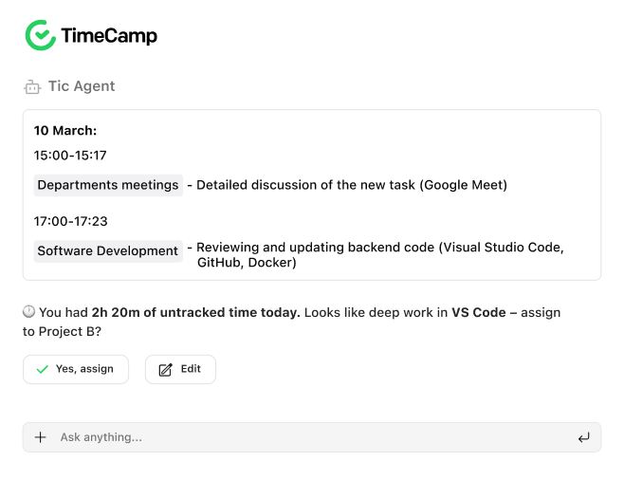Click the clock emoji before untracked time
The width and height of the screenshot is (624, 480).
(28, 311)
